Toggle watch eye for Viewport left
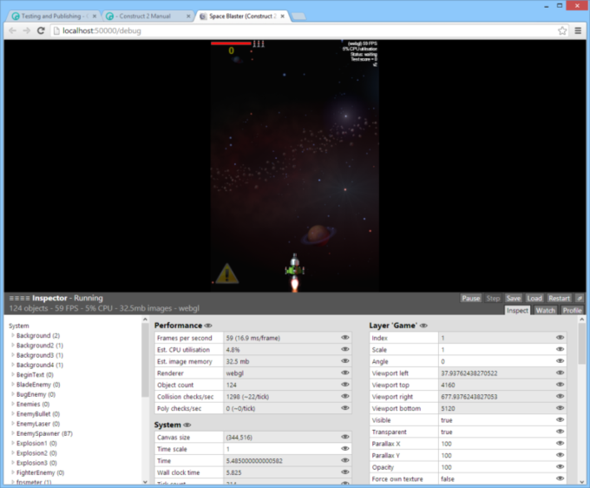Viewport: 590px width, 488px height. 560,373
